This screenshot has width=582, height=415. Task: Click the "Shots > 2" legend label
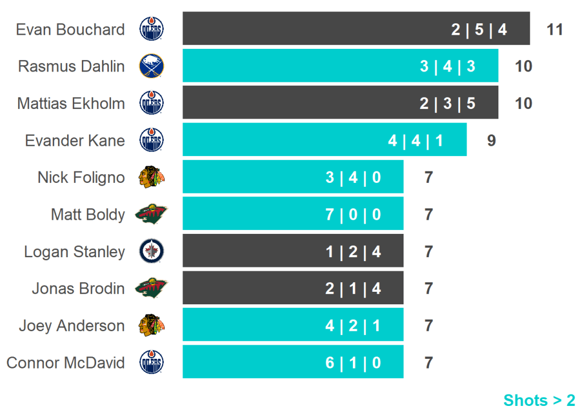[539, 400]
